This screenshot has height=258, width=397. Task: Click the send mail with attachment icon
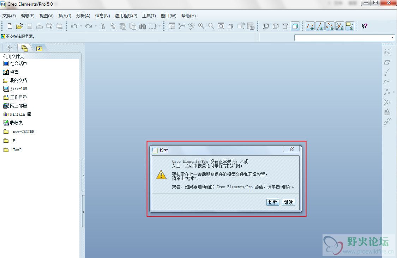(49, 26)
